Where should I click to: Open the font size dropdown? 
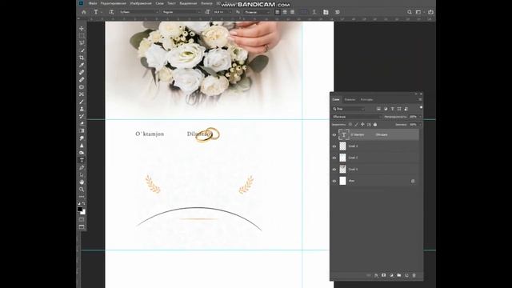pos(222,12)
